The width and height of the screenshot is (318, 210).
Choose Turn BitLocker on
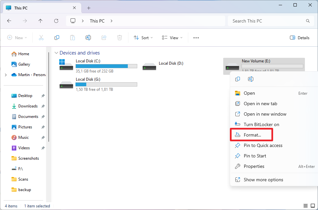[x=275, y=124]
